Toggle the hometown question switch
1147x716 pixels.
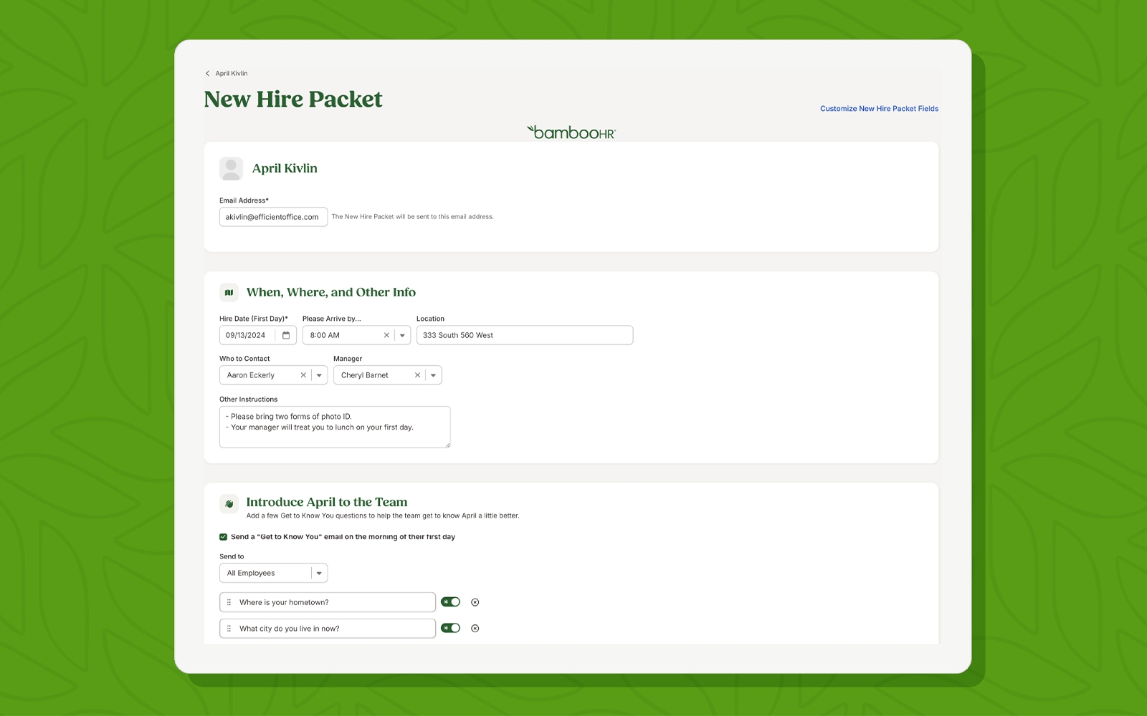coord(450,602)
